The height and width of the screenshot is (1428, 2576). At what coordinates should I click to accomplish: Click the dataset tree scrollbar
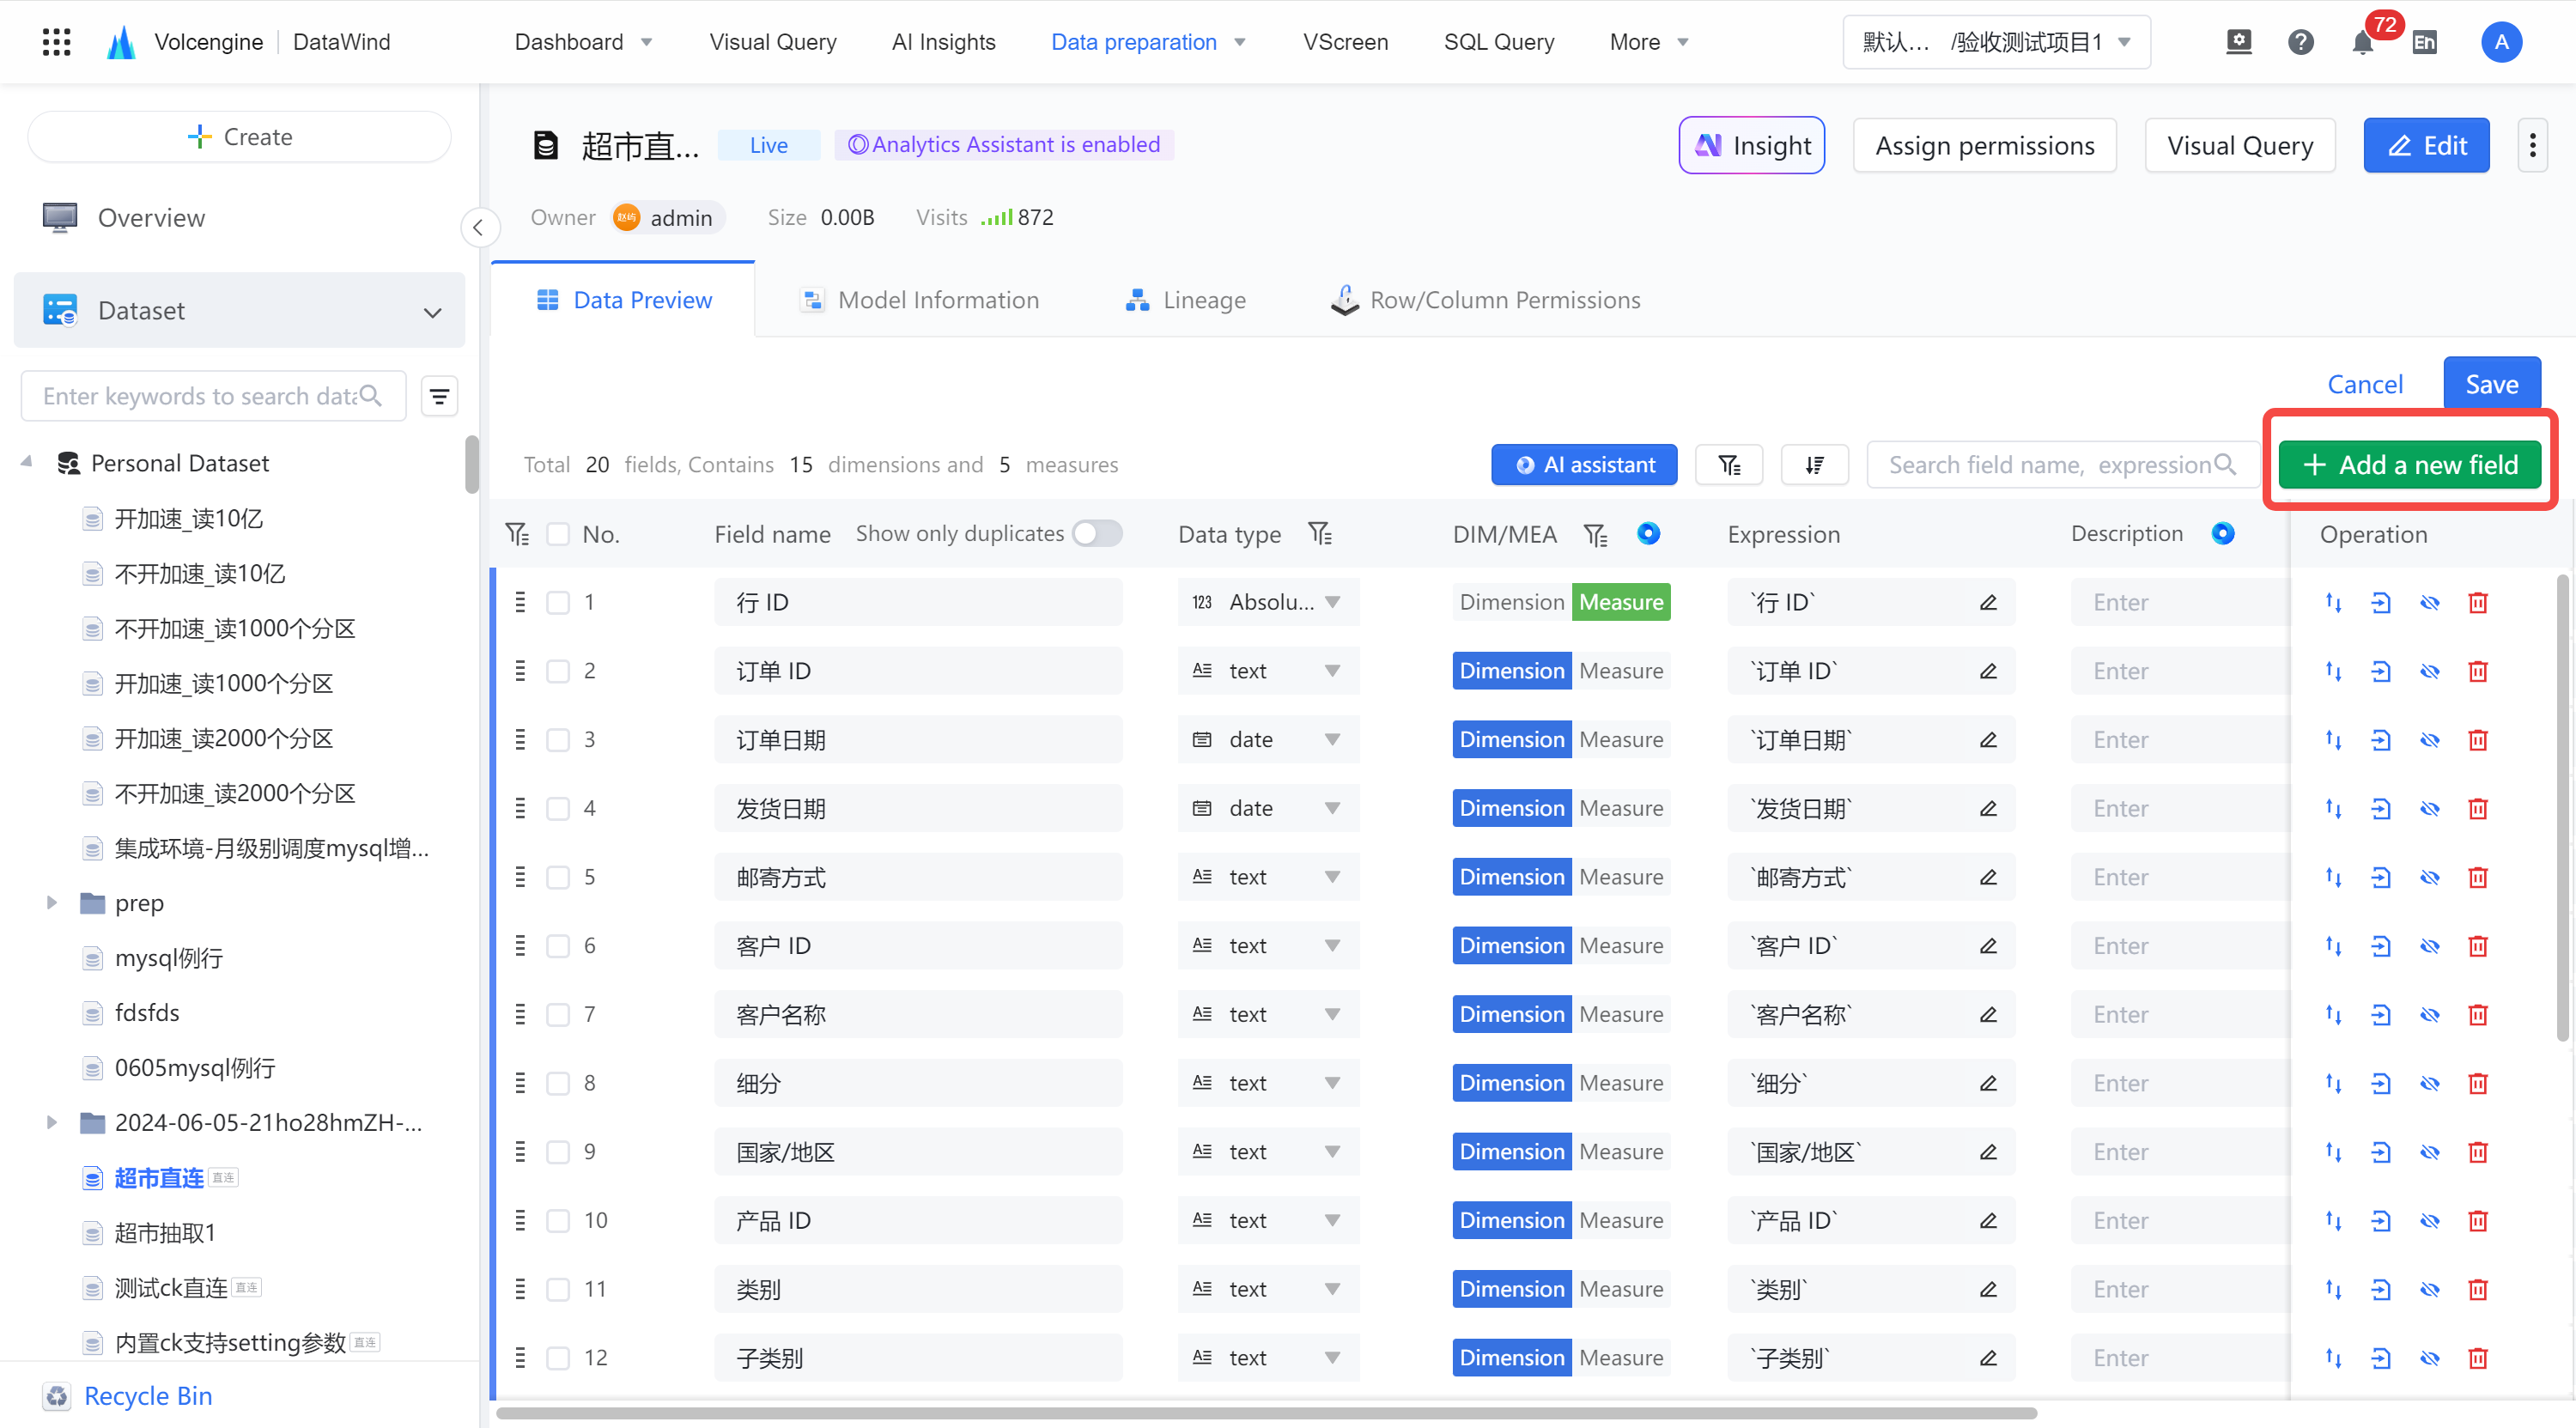click(471, 465)
